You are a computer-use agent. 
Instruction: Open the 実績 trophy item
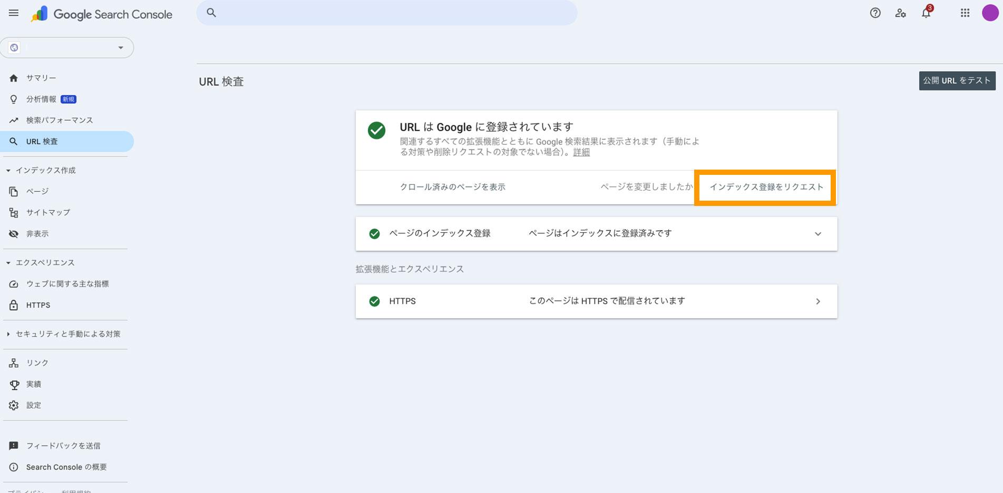(x=33, y=384)
